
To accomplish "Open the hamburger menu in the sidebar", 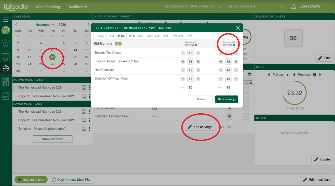I will [6, 20].
